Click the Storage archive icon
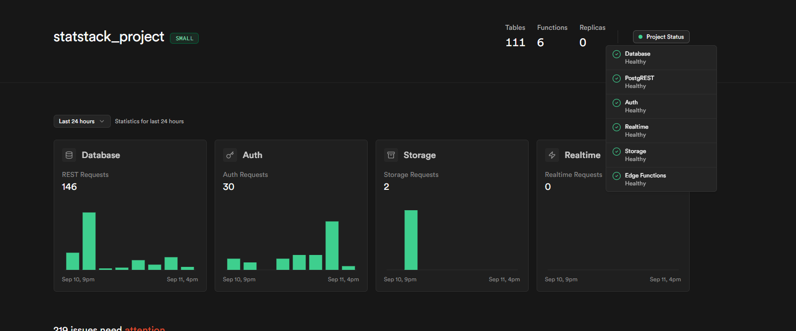This screenshot has width=796, height=331. tap(391, 155)
